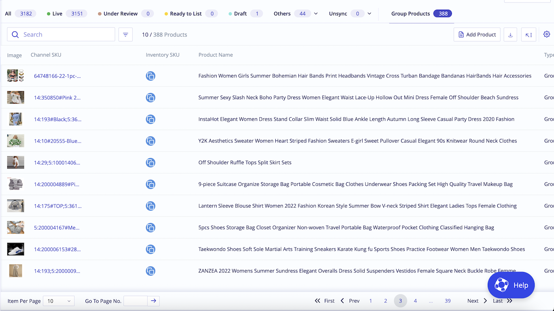
Task: Jump to the last page arrows
Action: [x=509, y=301]
